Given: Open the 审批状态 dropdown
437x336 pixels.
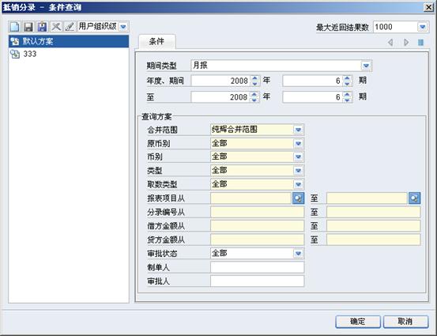Looking at the screenshot, I should (x=298, y=254).
